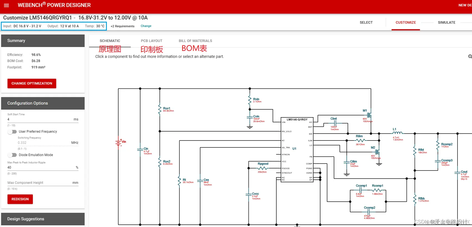Screen dimensions: 472x227
Task: Click the +2 Requirements label
Action: tap(122, 26)
